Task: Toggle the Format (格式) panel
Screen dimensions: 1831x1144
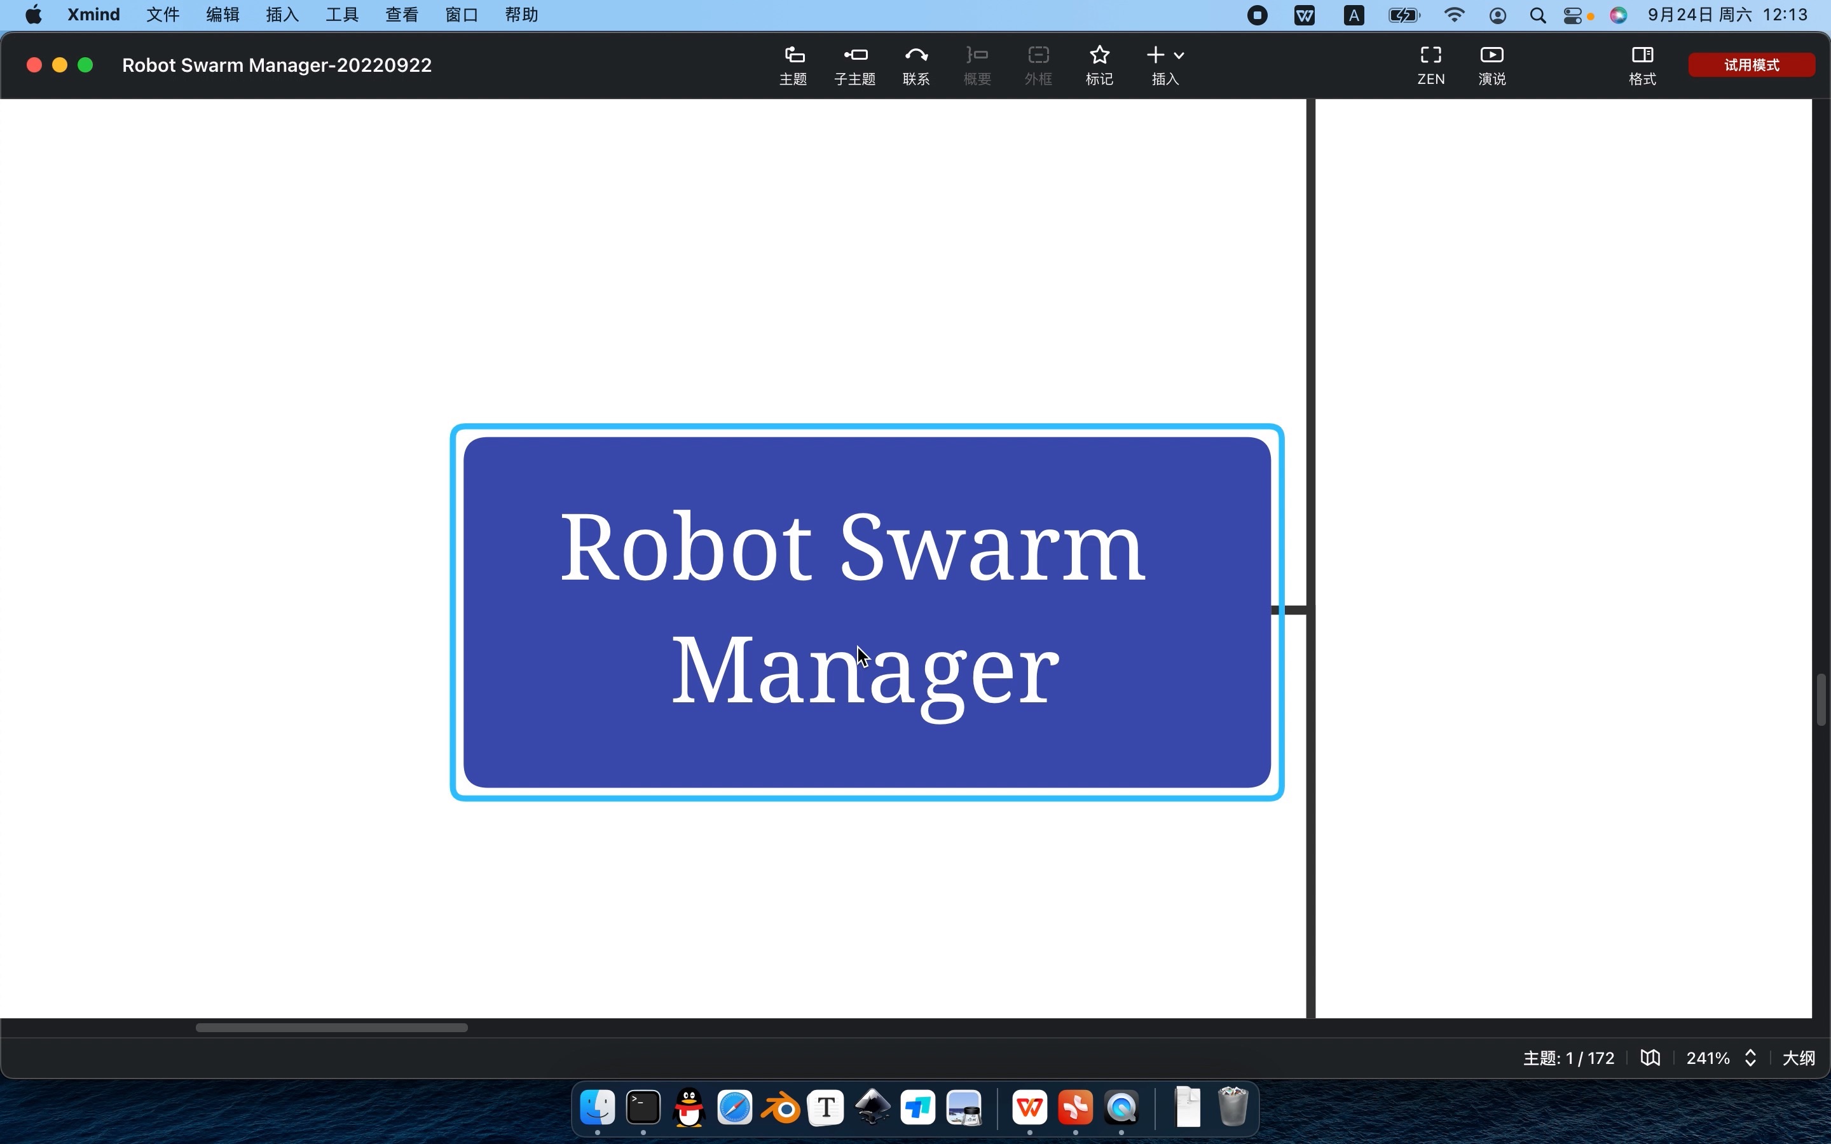Action: [x=1642, y=64]
